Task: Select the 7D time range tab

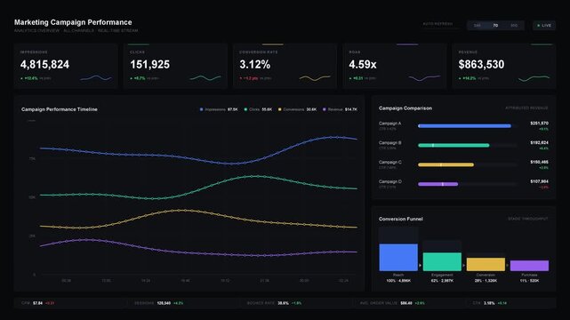Action: click(x=495, y=26)
